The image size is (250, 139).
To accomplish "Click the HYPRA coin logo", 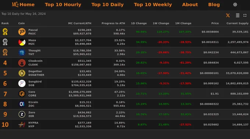I will point(22,125).
